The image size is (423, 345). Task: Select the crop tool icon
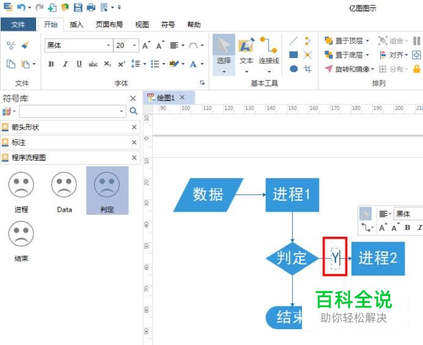(x=307, y=69)
